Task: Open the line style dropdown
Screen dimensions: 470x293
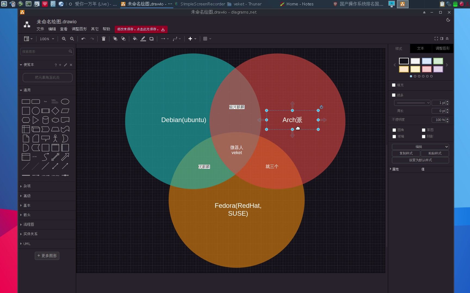Action: 412,103
